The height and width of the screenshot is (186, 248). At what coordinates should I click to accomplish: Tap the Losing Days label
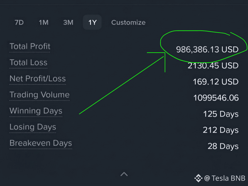click(x=33, y=127)
